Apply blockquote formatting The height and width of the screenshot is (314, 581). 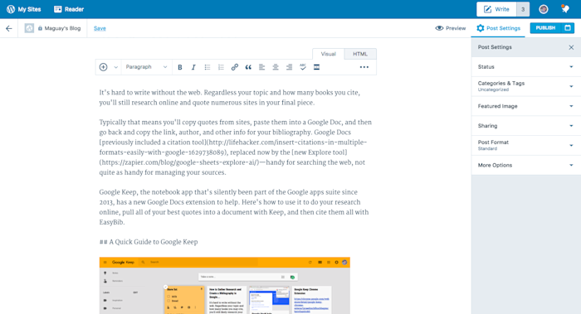click(248, 67)
